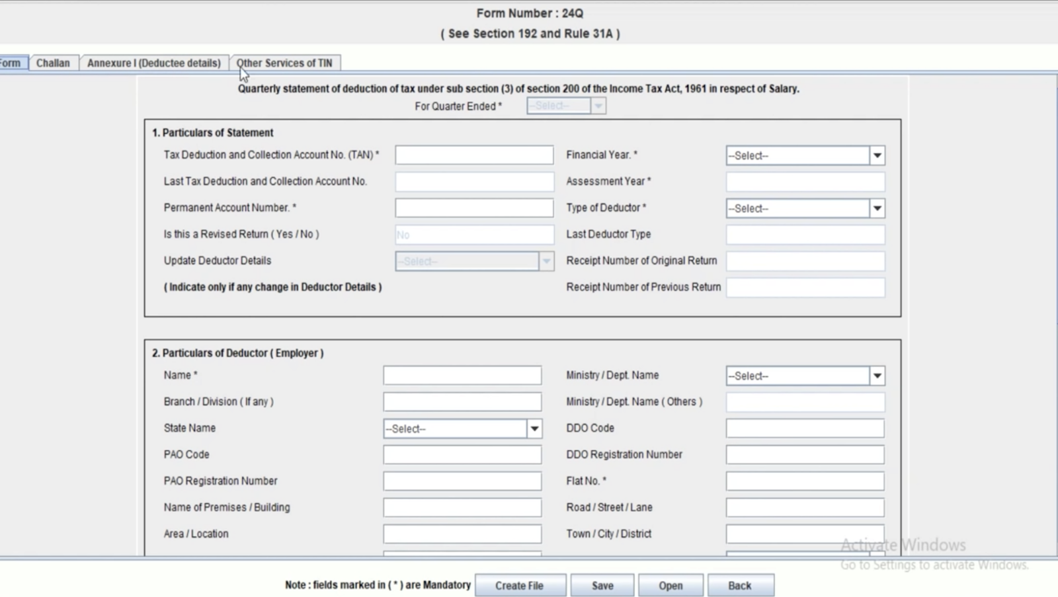Image resolution: width=1058 pixels, height=597 pixels.
Task: Click the Create File button
Action: click(520, 584)
